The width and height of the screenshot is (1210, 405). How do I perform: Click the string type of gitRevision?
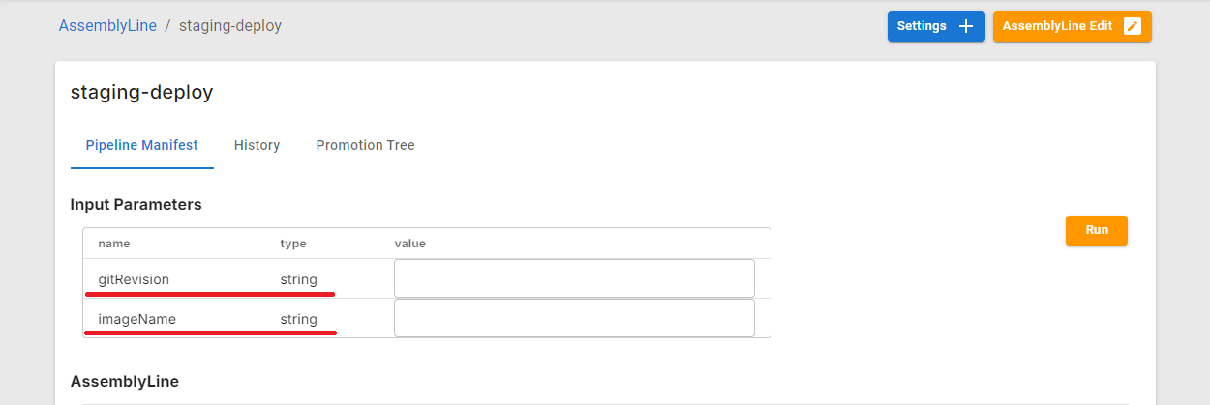(x=298, y=279)
